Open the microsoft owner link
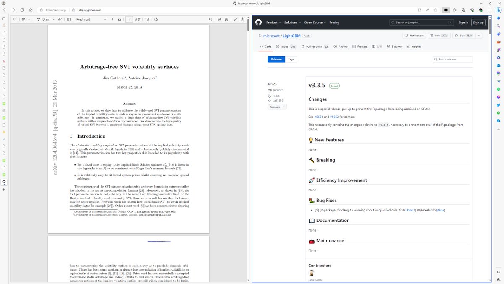Screen dimensions: 504x284 pos(271,36)
